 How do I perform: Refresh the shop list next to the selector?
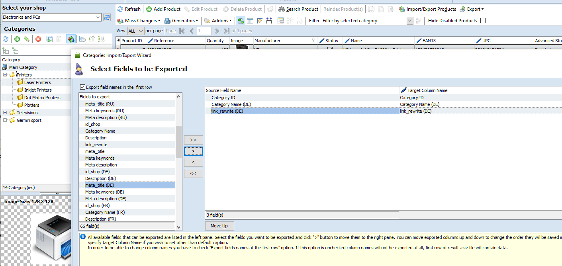[107, 18]
